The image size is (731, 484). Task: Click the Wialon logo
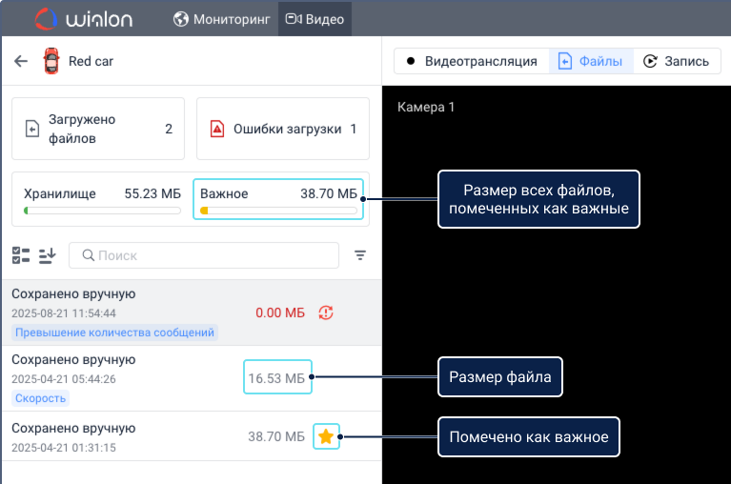pyautogui.click(x=84, y=19)
